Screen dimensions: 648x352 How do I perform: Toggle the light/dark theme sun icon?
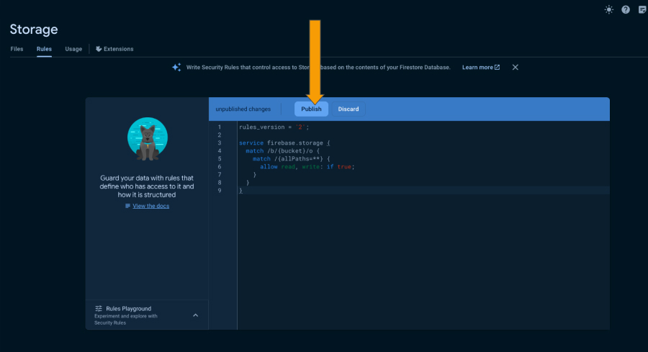tap(608, 9)
